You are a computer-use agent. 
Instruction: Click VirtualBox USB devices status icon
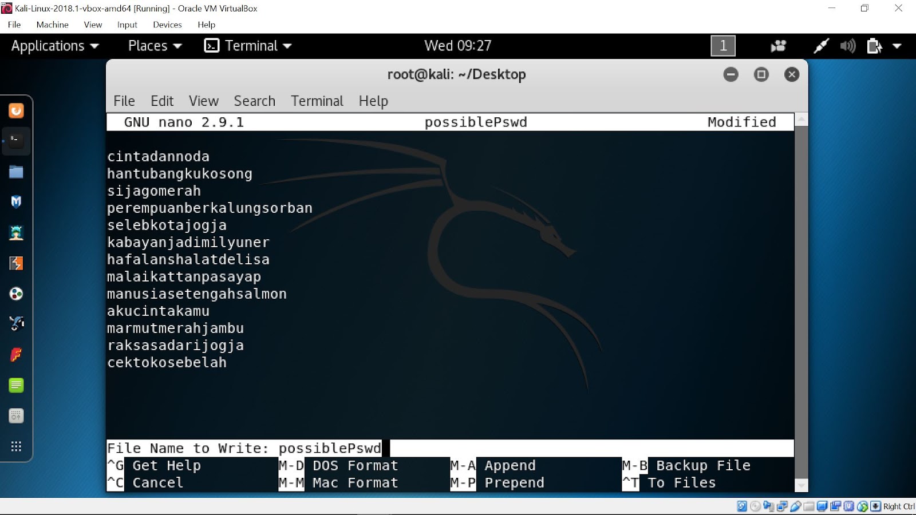[795, 506]
